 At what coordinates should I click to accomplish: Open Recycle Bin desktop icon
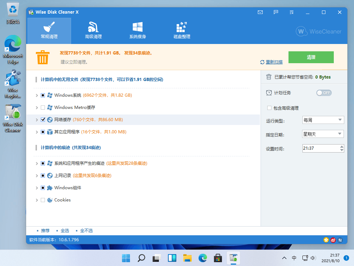tap(13, 13)
